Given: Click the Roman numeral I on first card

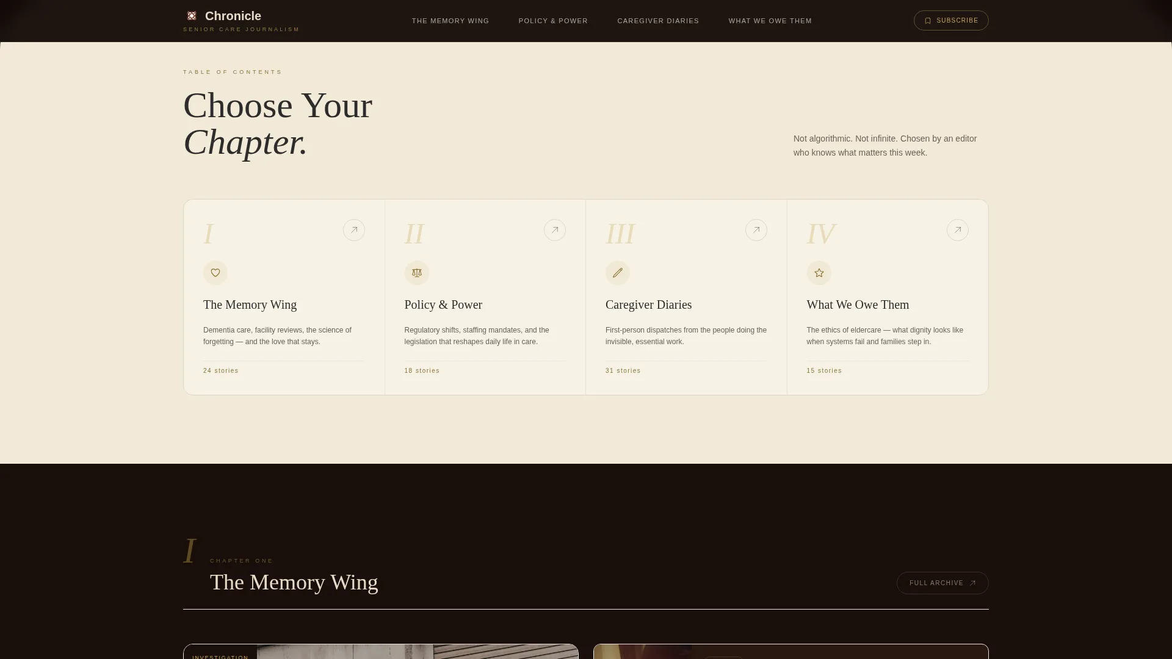Looking at the screenshot, I should pyautogui.click(x=208, y=234).
